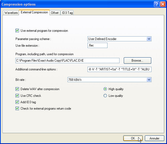Go to the ID3 Tag tab
This screenshot has height=144, width=167.
point(67,13)
